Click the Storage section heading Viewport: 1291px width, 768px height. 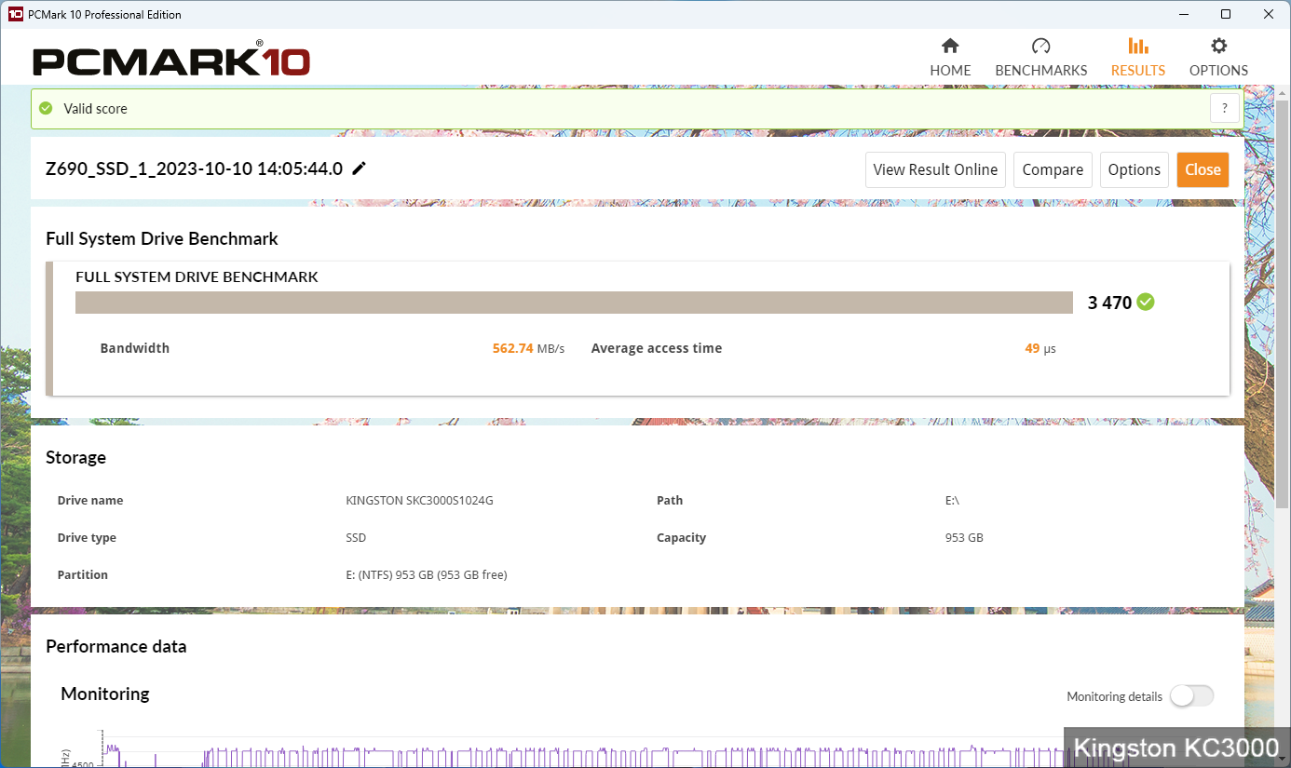click(75, 457)
